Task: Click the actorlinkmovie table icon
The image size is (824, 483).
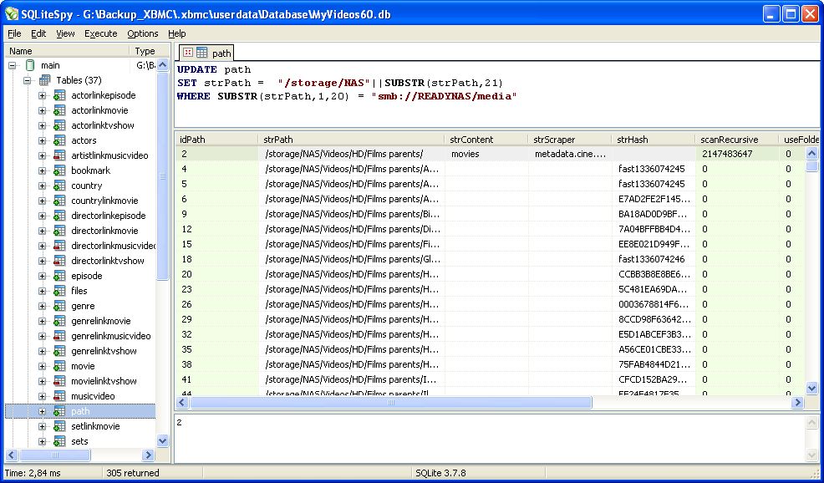Action: click(x=59, y=110)
